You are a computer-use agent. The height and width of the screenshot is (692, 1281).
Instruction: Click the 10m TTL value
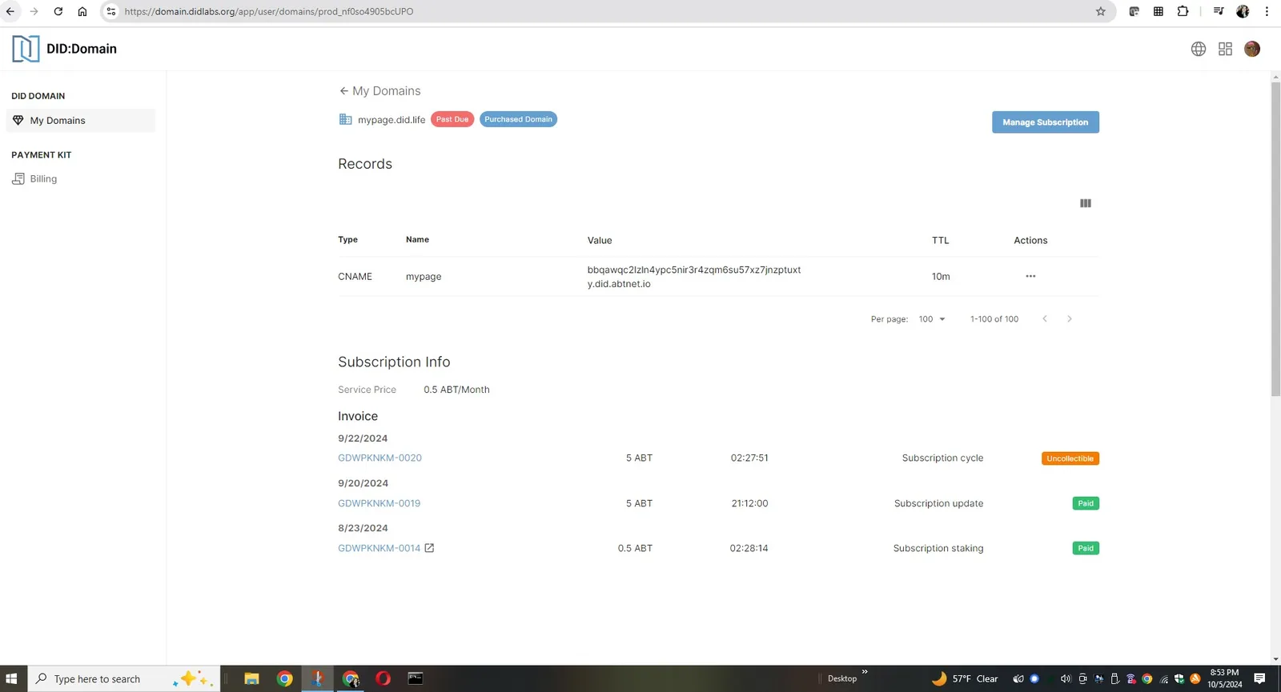pyautogui.click(x=941, y=277)
